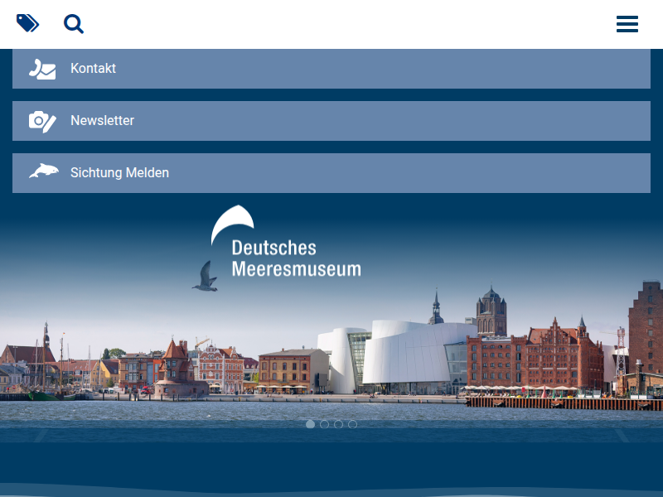Click the empty right side of Kontakt bar
The height and width of the screenshot is (497, 663).
click(497, 69)
